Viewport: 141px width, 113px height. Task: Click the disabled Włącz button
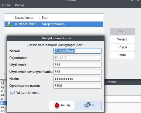coord(122,32)
